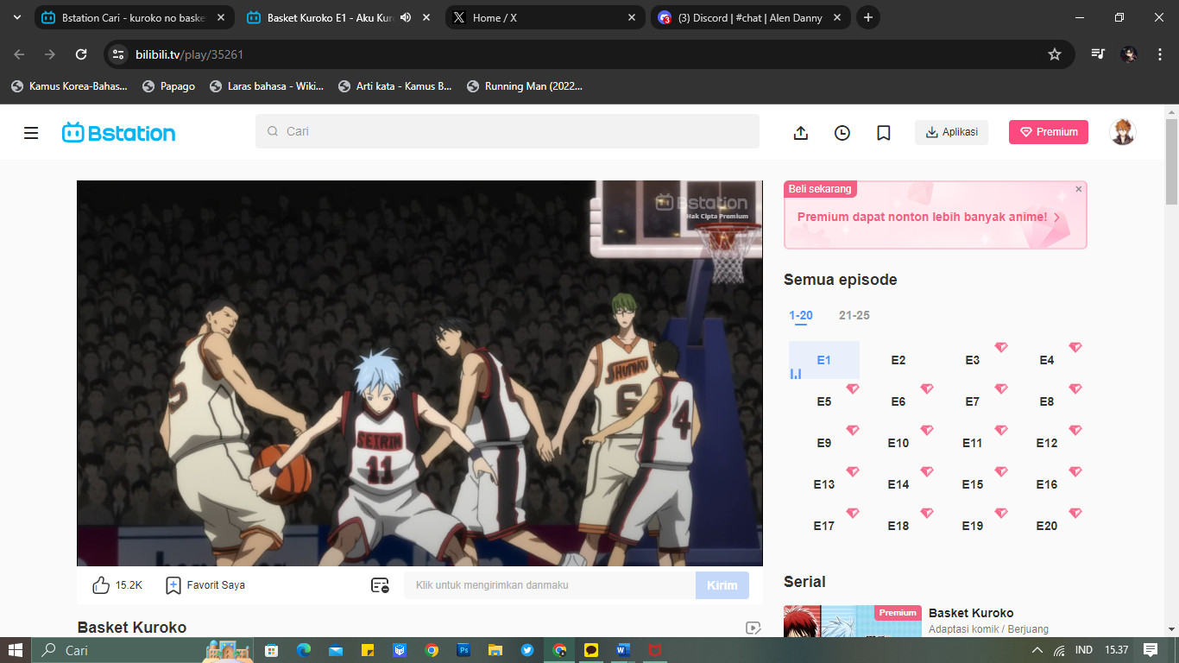Open bookmarks icon in Bstation header
Viewport: 1179px width, 663px height.
[884, 133]
